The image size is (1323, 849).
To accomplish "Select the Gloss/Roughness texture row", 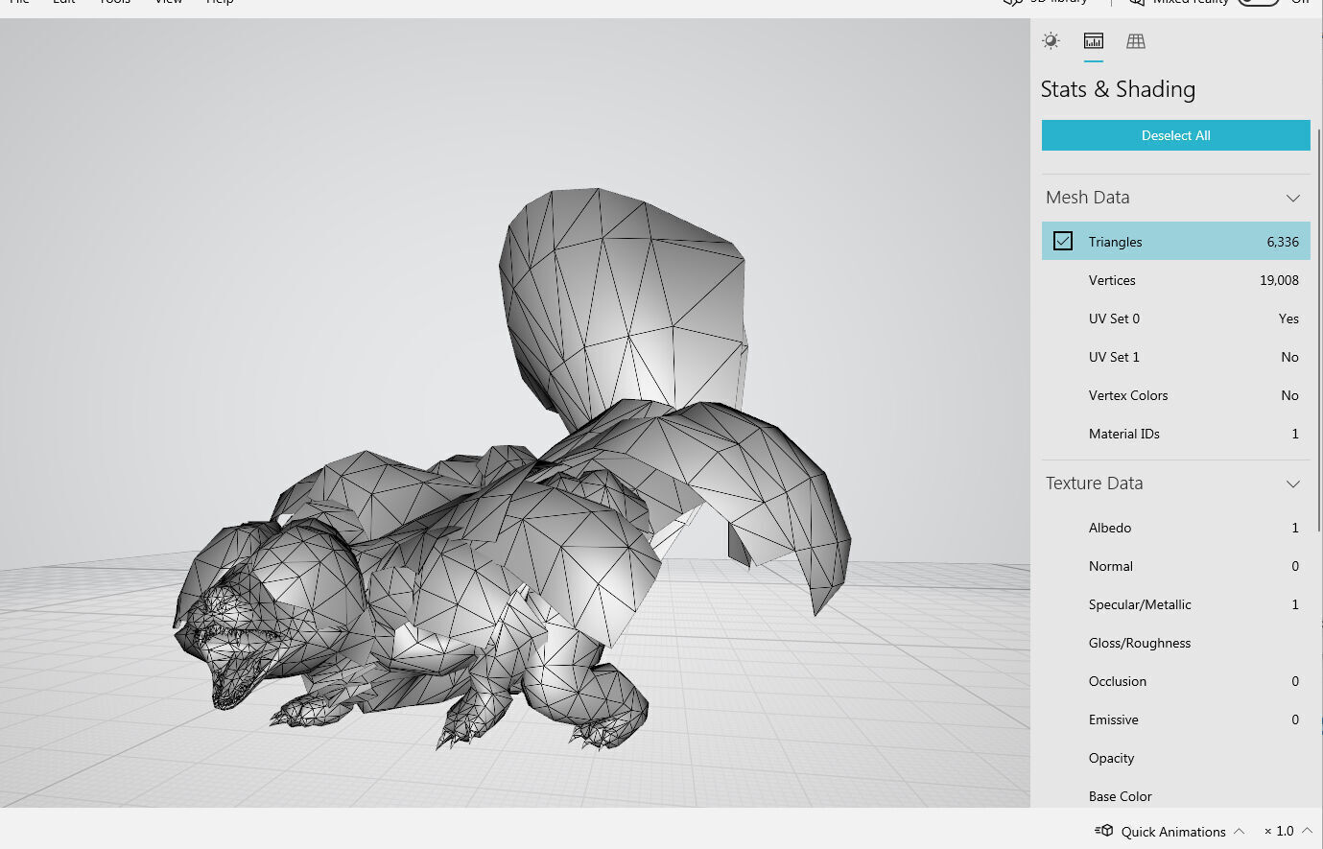I will pos(1176,643).
